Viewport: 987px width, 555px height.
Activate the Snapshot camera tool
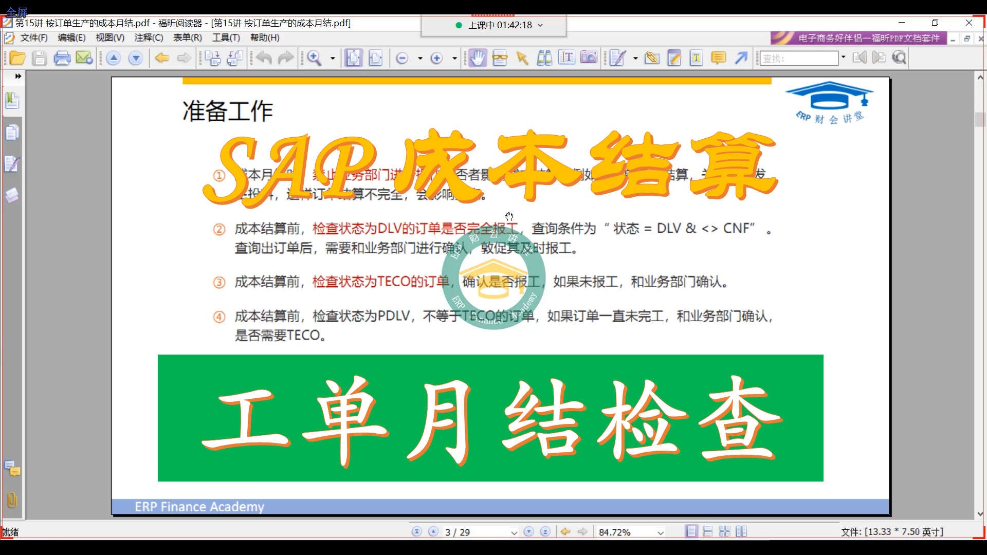tap(589, 58)
